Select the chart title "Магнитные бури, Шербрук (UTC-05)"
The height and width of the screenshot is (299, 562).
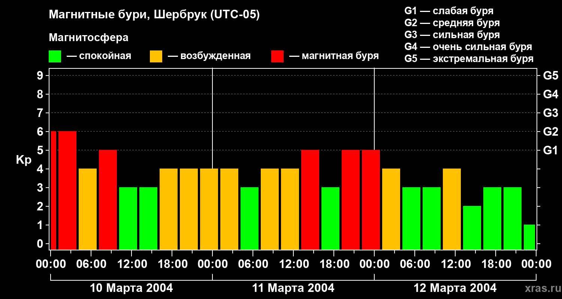coord(154,15)
